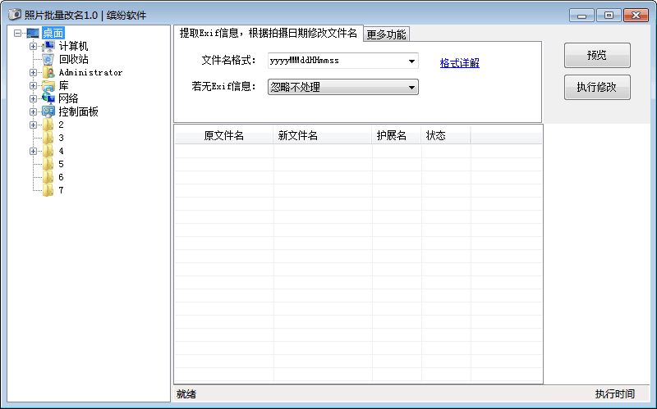Collapse the 桌面 root node
This screenshot has height=409, width=657.
click(18, 33)
